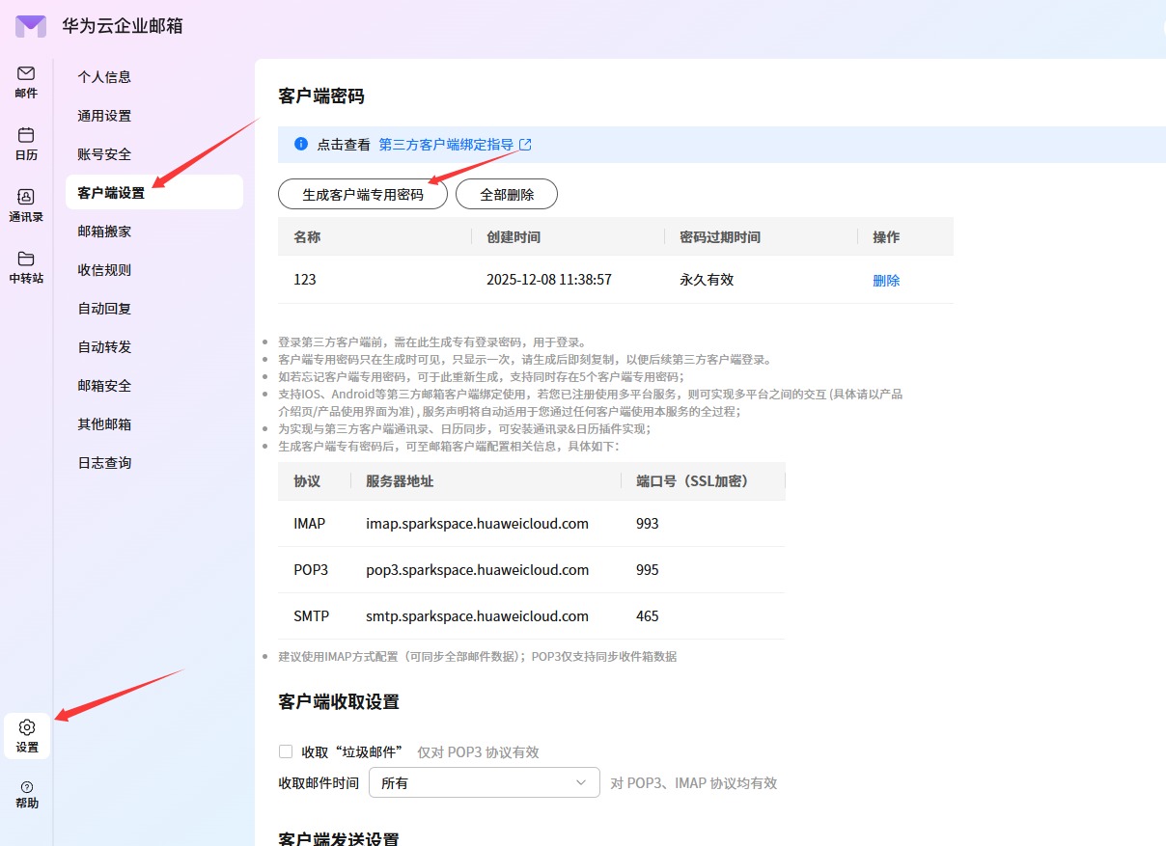Select 个人信息 in settings menu
This screenshot has width=1166, height=846.
click(104, 77)
